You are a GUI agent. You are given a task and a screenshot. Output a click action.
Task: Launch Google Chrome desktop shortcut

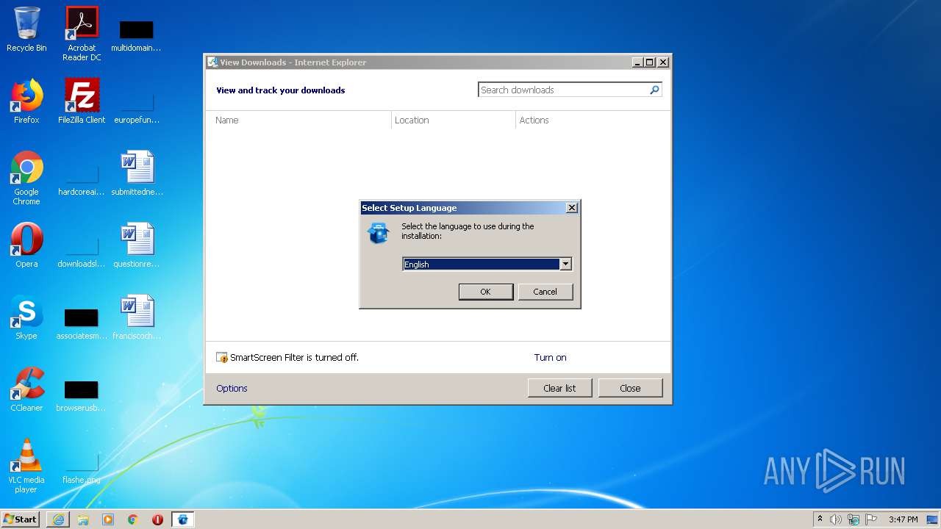[x=26, y=178]
